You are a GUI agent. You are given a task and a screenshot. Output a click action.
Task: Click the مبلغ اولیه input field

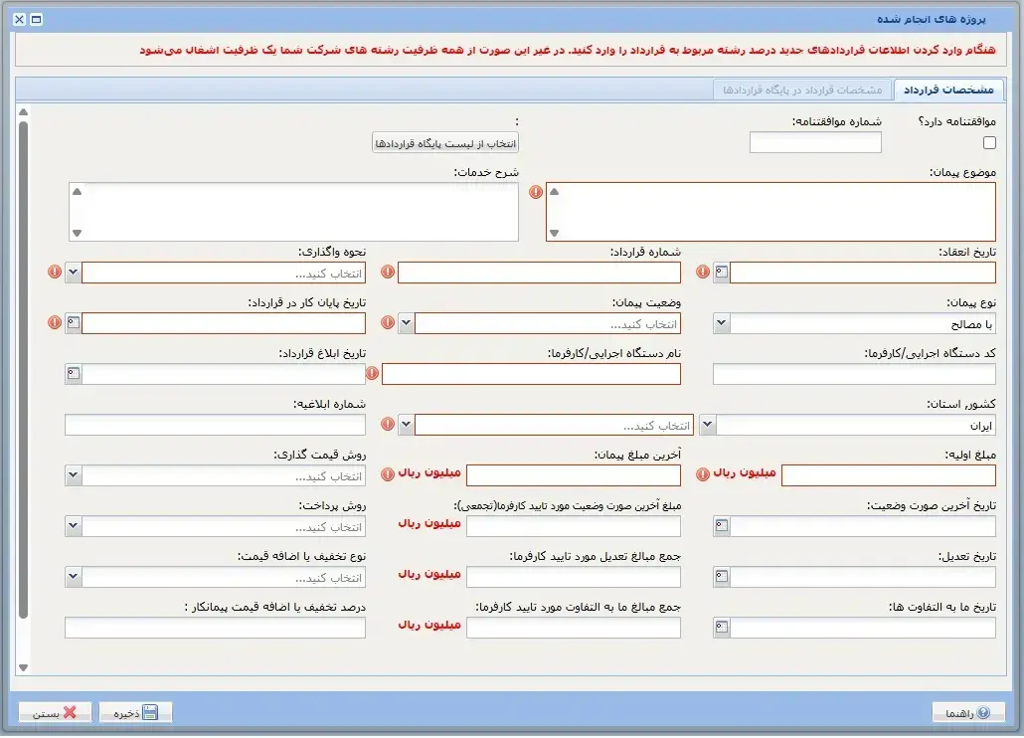click(x=888, y=475)
